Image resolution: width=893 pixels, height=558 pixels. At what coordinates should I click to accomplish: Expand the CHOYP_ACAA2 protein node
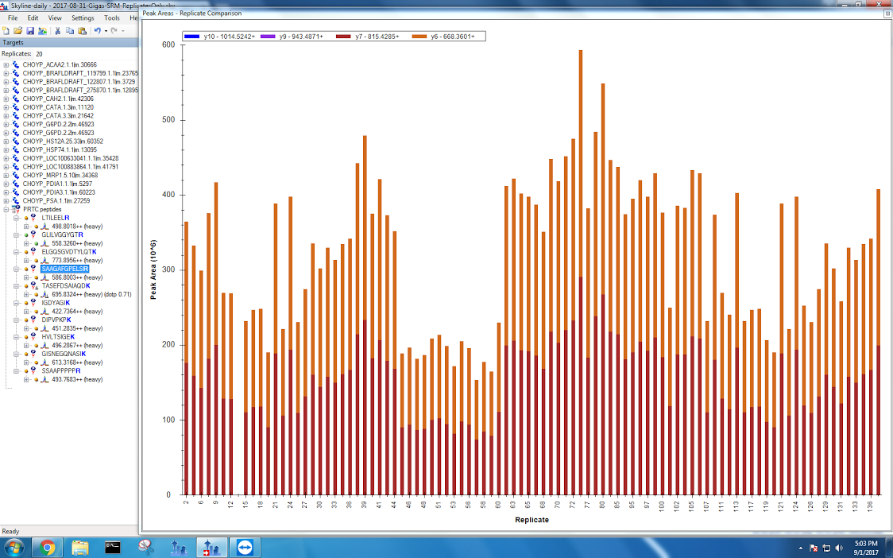(6, 65)
